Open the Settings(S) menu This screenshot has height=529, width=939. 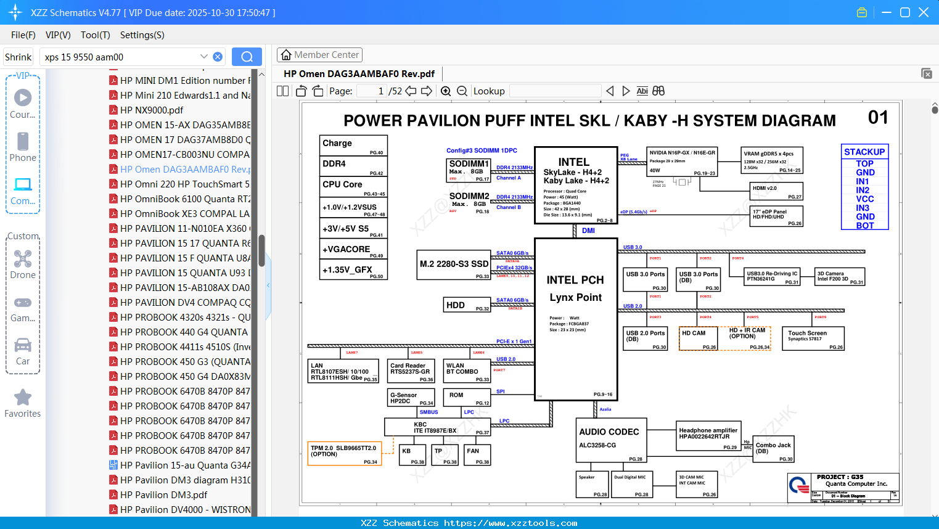coord(142,35)
